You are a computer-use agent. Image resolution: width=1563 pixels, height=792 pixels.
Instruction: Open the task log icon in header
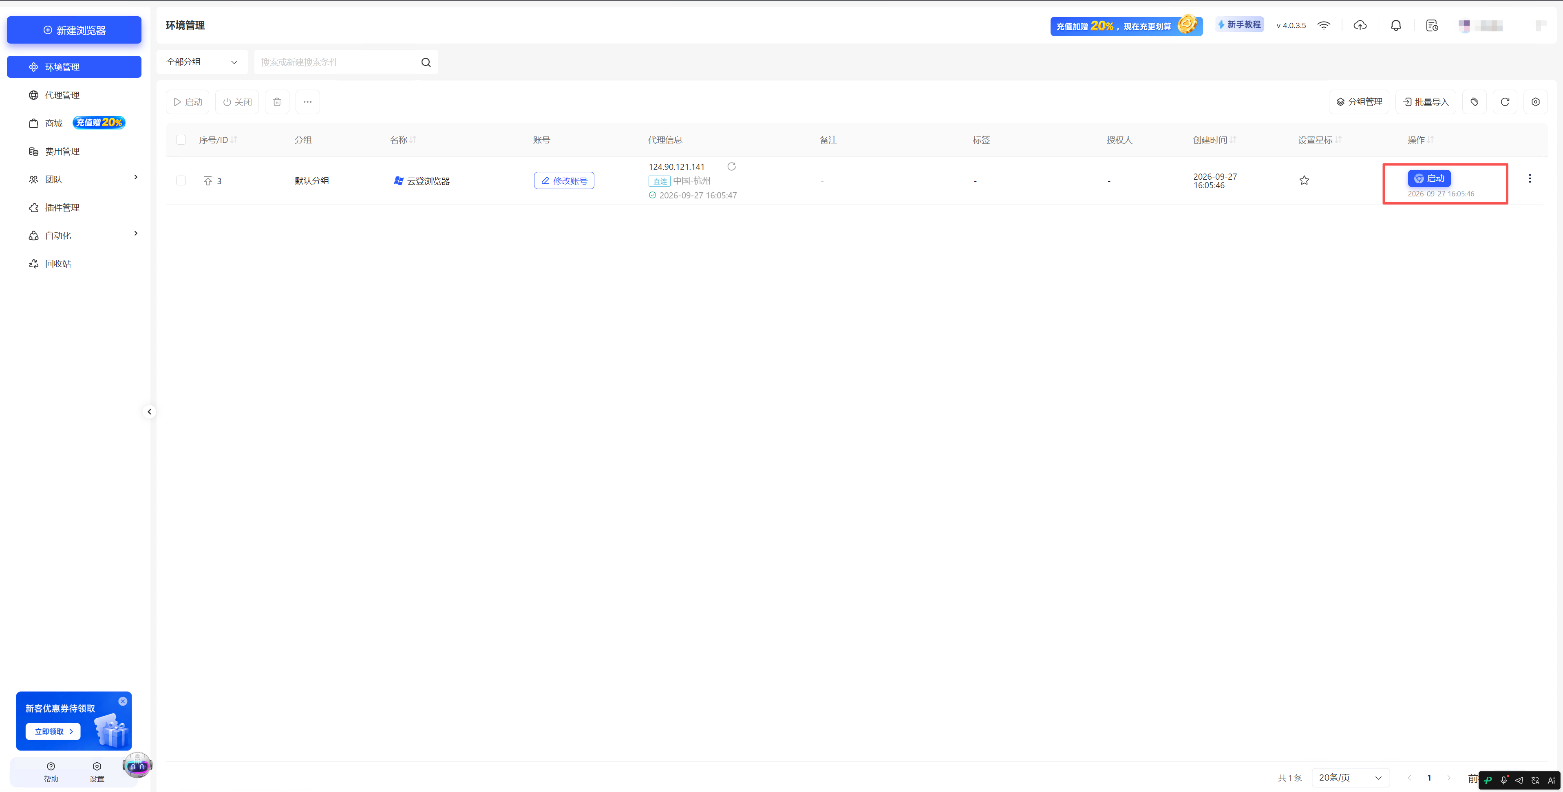click(x=1432, y=26)
